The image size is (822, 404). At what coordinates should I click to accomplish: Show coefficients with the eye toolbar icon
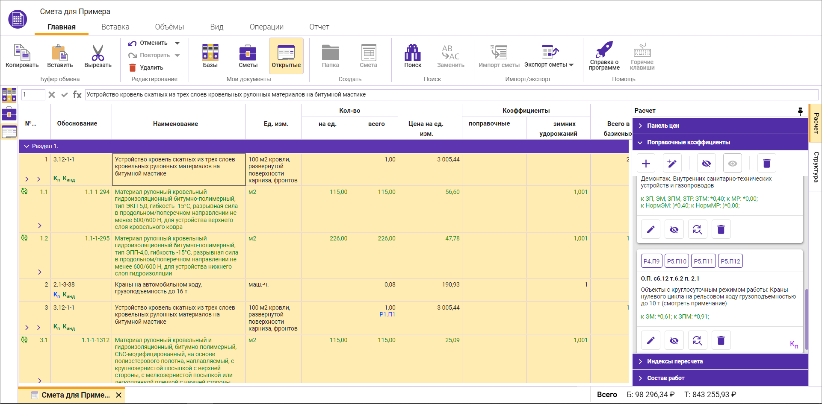point(732,163)
